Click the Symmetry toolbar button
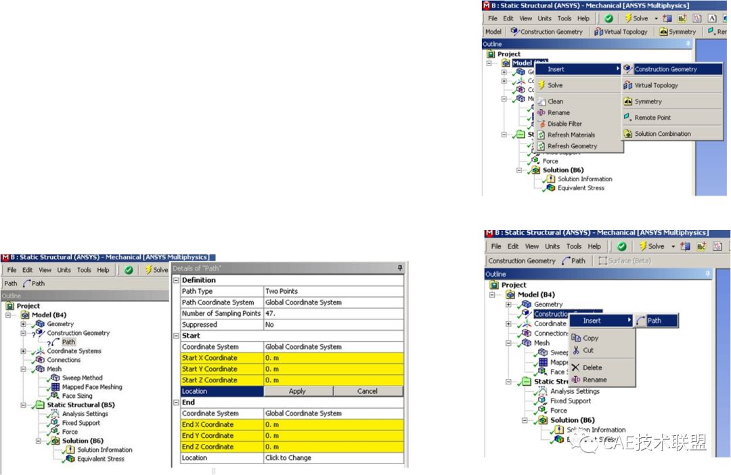Viewport: 731px width, 475px height. [678, 32]
